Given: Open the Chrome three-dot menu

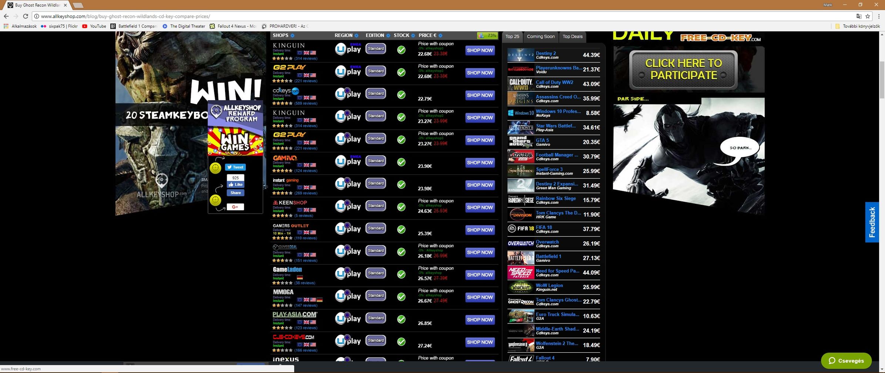Looking at the screenshot, I should coord(879,16).
